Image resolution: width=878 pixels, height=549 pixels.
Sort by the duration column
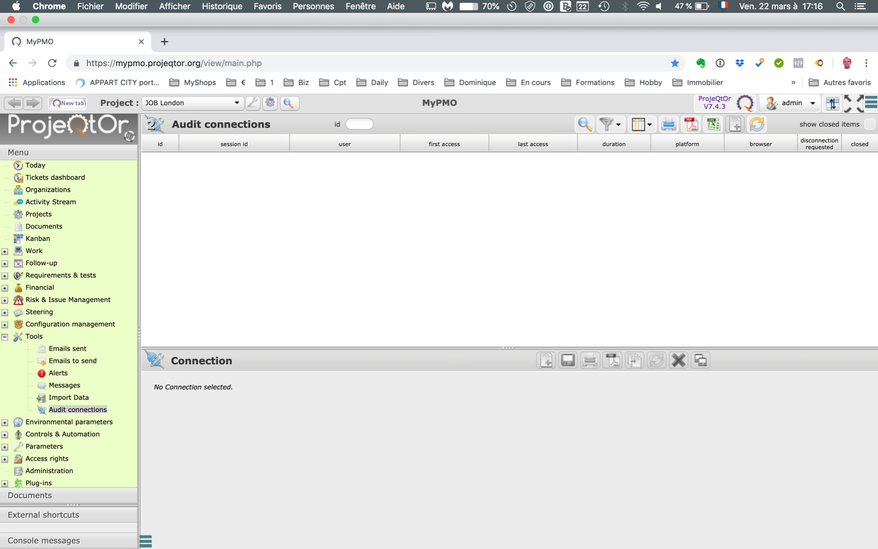click(x=614, y=144)
